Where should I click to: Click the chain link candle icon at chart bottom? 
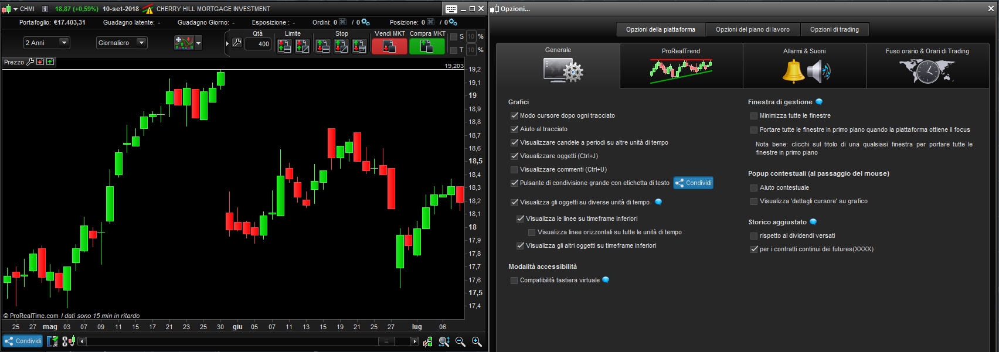pyautogui.click(x=69, y=341)
